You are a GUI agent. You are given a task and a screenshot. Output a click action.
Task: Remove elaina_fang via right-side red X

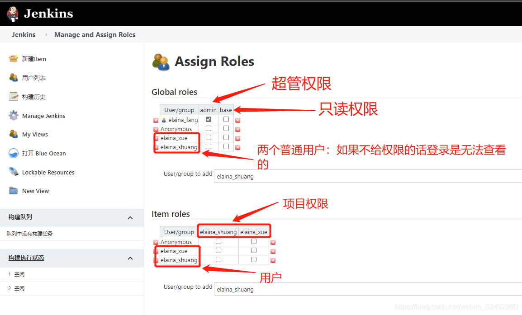point(237,120)
